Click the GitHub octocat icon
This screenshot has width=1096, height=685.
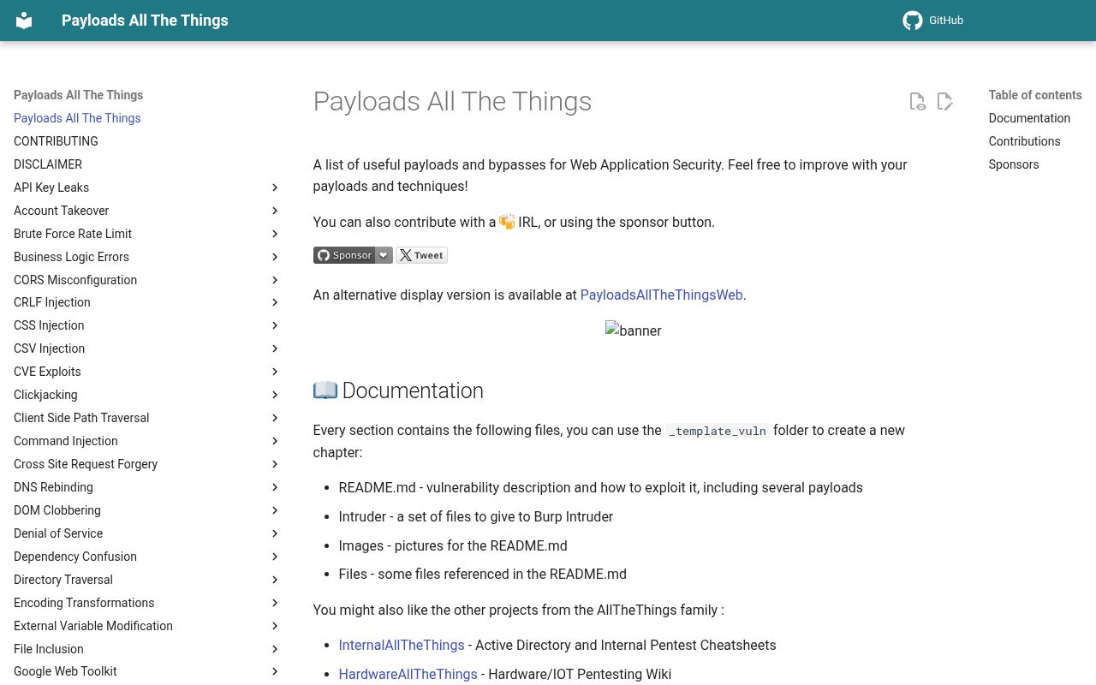pos(913,21)
